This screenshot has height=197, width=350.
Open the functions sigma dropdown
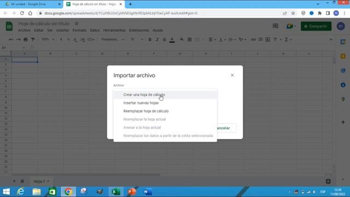coord(288,39)
